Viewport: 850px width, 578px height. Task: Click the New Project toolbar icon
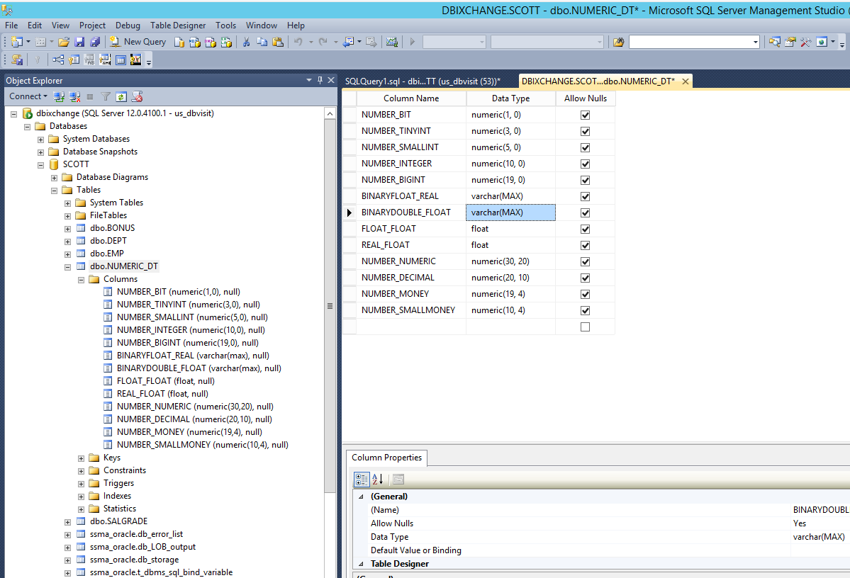coord(17,42)
